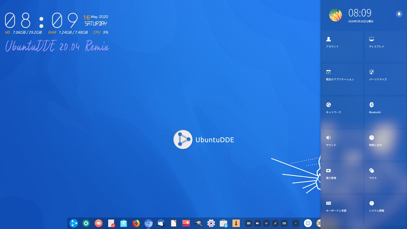Open the Control Center gear icon in dock
Image resolution: width=407 pixels, height=229 pixels.
pos(211,223)
